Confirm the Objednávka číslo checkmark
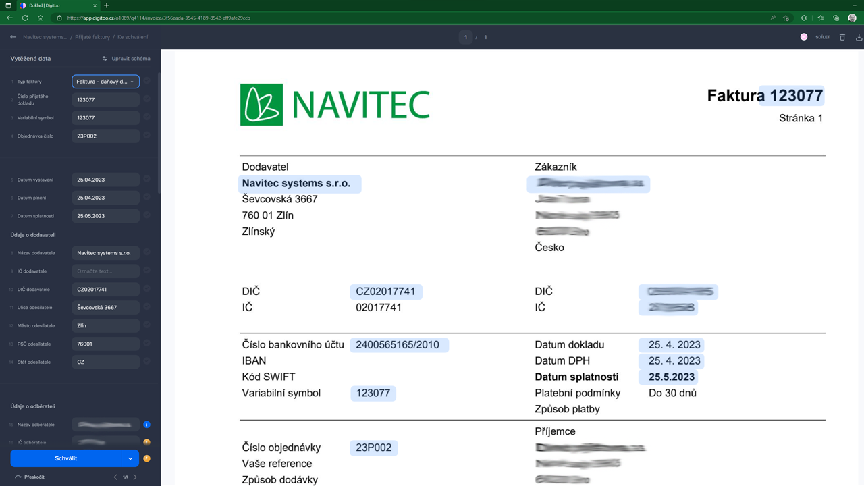 click(146, 135)
